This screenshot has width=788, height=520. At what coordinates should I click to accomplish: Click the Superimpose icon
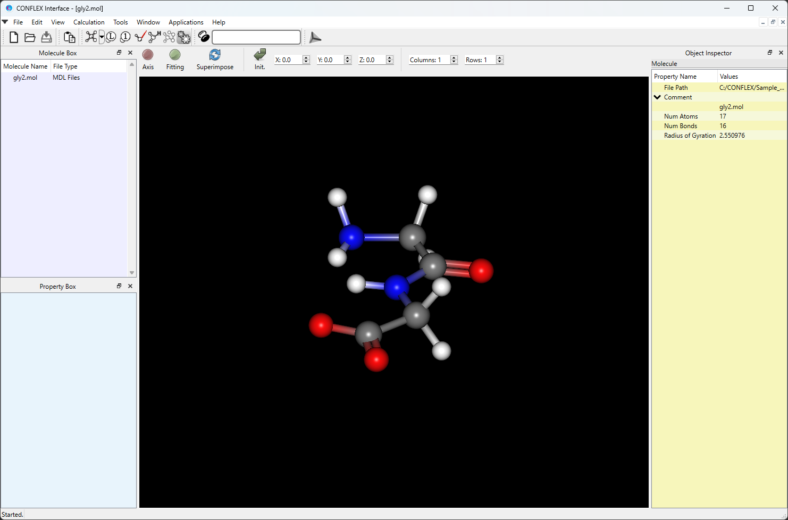click(x=215, y=55)
